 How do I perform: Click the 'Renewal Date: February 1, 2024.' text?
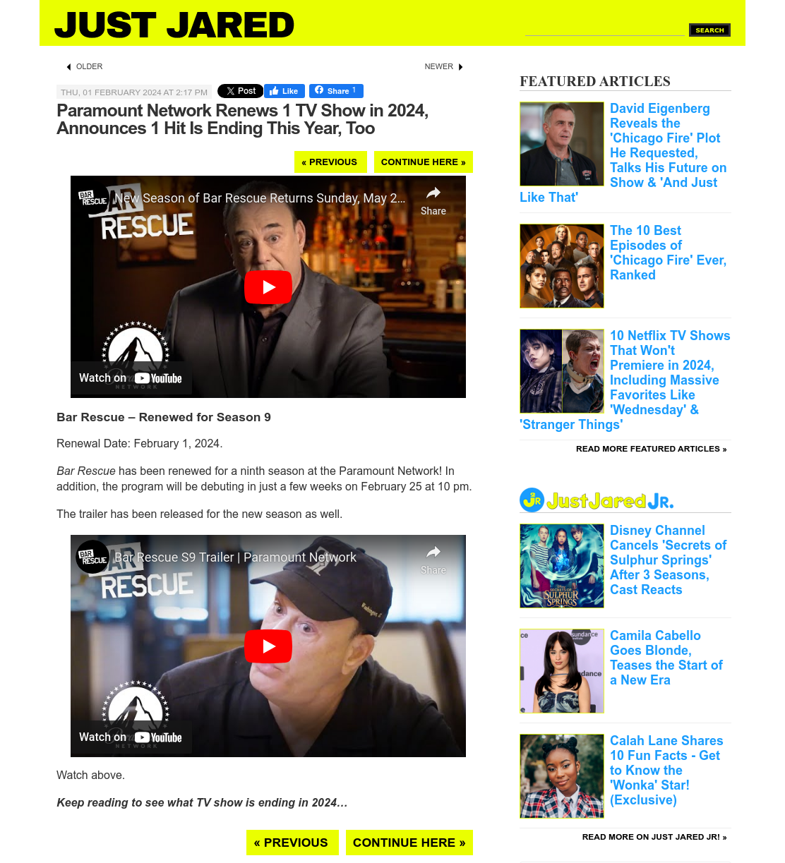click(x=140, y=444)
